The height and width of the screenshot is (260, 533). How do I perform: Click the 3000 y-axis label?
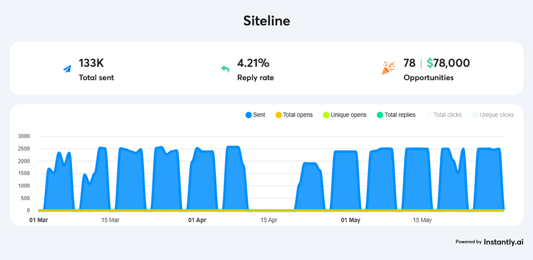point(24,137)
